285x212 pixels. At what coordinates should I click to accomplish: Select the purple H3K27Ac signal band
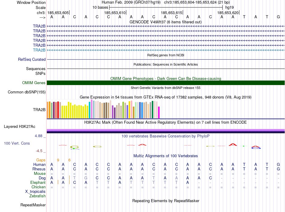point(166,130)
